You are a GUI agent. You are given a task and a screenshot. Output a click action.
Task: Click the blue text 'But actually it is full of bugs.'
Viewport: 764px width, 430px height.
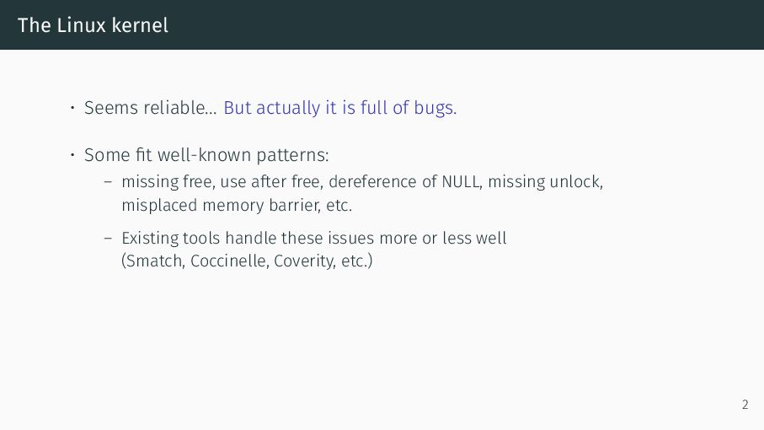pos(340,108)
